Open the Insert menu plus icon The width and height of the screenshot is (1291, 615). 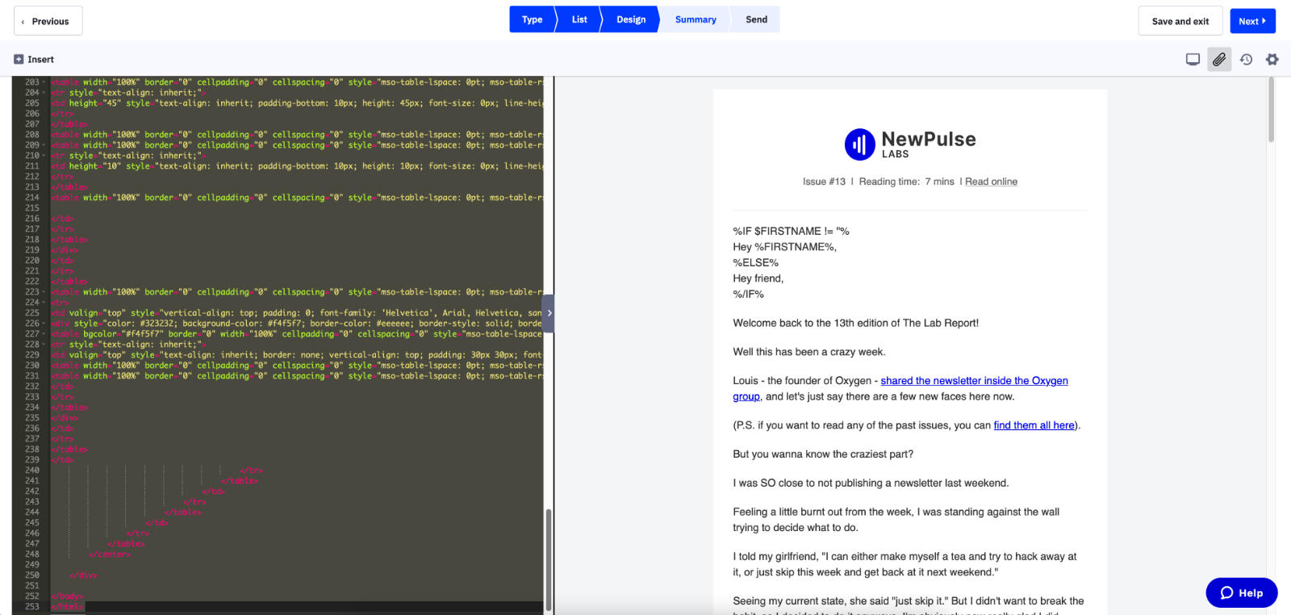[19, 60]
